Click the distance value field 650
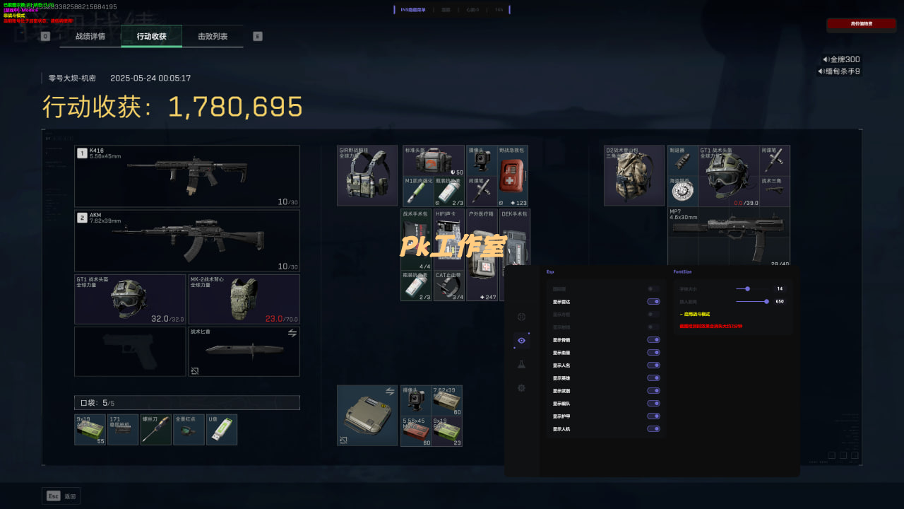The height and width of the screenshot is (509, 904). pos(780,301)
